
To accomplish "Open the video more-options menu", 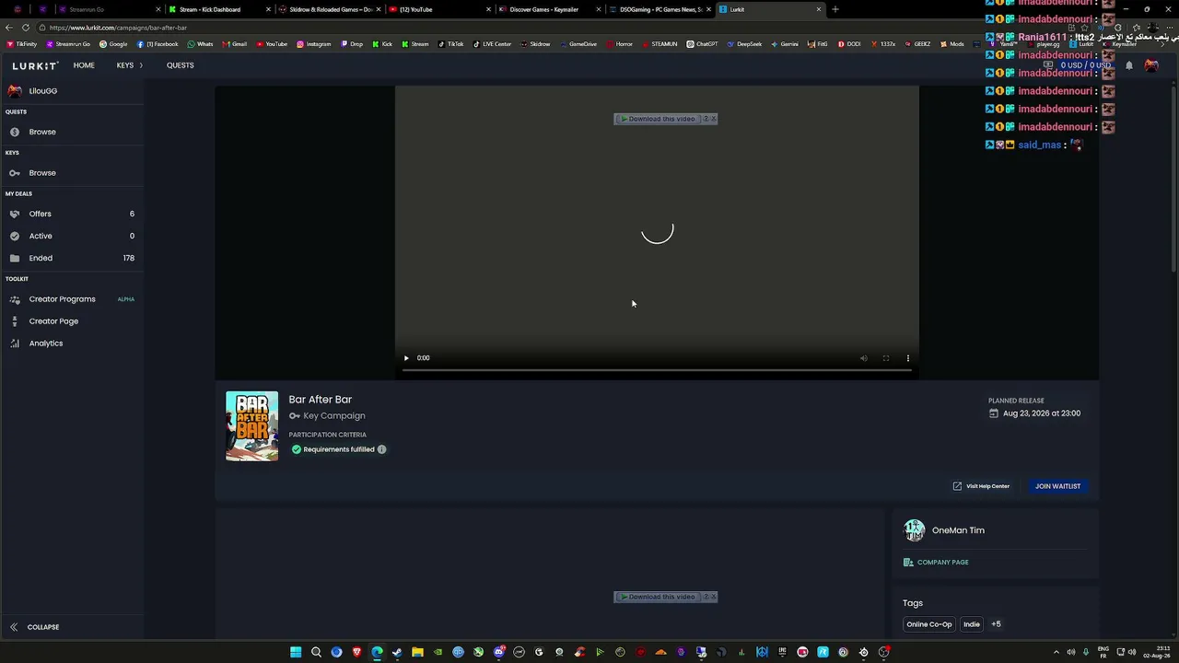I will click(908, 358).
